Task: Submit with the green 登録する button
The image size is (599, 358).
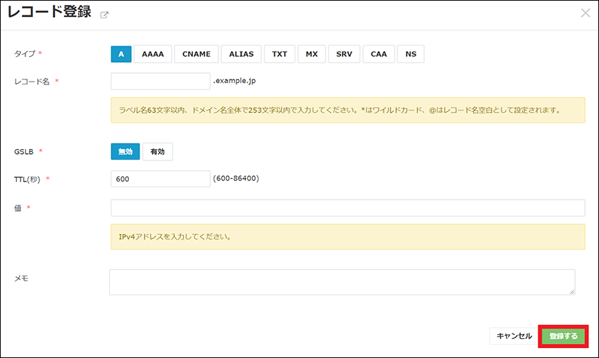Action: click(x=562, y=336)
